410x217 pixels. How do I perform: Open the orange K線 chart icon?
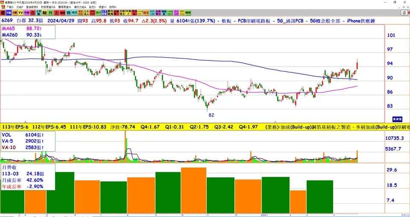tap(15, 13)
